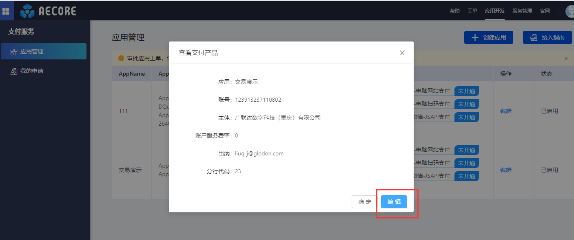Click the grid apps icon at top-left

pyautogui.click(x=6, y=11)
